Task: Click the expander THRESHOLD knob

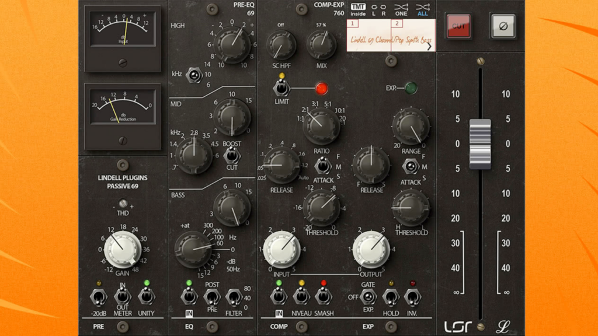Action: pyautogui.click(x=411, y=208)
